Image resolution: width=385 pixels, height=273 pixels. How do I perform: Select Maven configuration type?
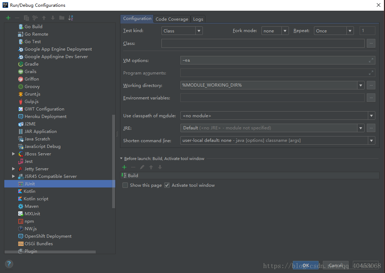31,206
